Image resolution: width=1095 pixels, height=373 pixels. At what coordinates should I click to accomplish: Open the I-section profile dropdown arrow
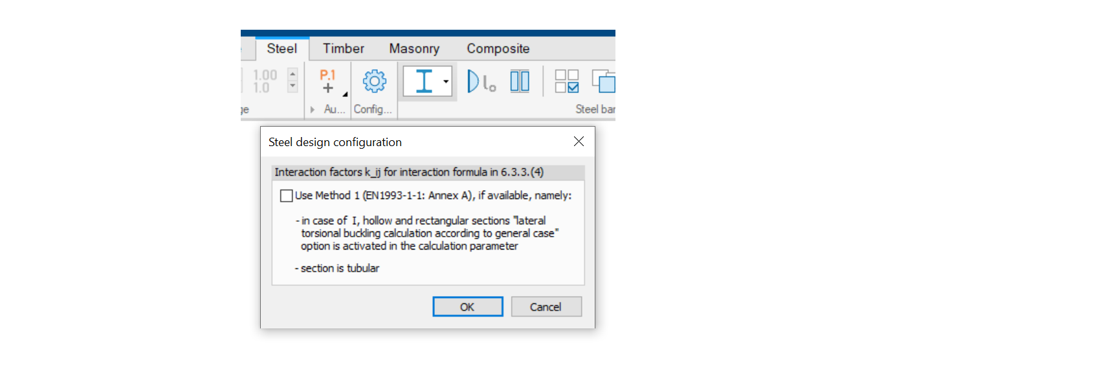(446, 81)
